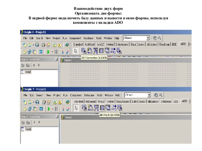The width and height of the screenshot is (202, 151).
Task: Click Open file icon in upper window toolbar
Action: pyautogui.click(x=30, y=45)
